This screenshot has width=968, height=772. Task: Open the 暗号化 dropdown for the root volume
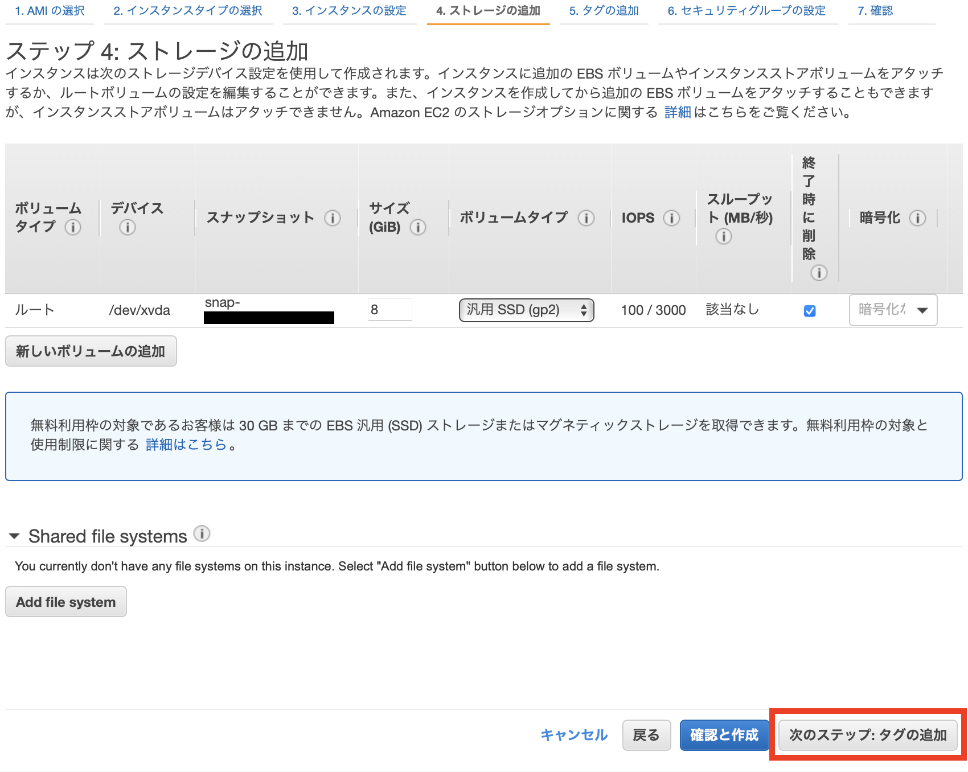[x=892, y=310]
